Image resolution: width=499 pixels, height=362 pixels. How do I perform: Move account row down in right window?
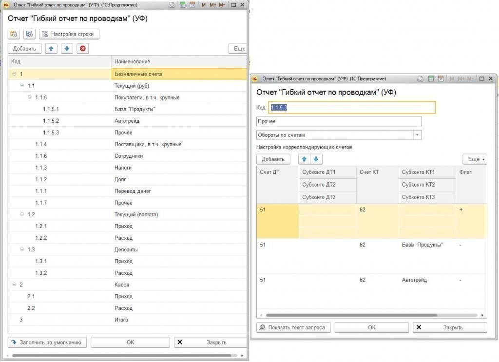[316, 159]
